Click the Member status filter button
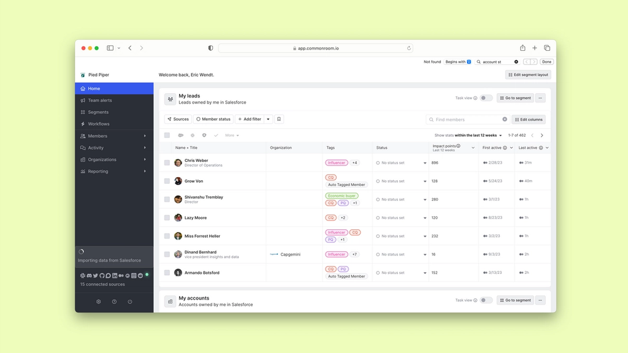The width and height of the screenshot is (628, 353). 213,119
